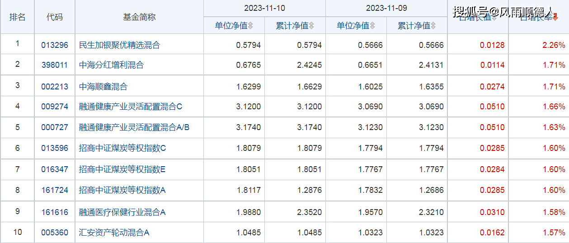Click the 基金简称 column header
This screenshot has width=569, height=243.
(x=139, y=17)
